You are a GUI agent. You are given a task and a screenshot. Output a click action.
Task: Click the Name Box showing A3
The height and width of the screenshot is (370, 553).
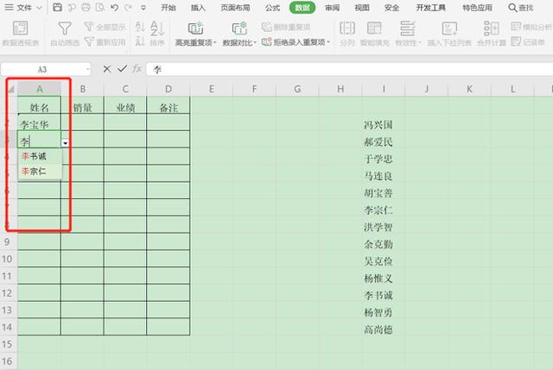click(46, 69)
